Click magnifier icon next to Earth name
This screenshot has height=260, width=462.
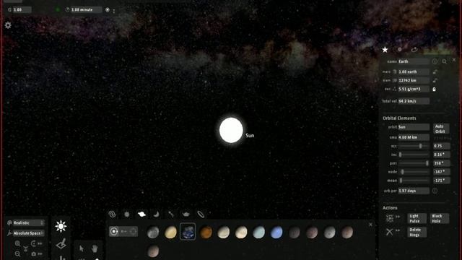pos(445,61)
